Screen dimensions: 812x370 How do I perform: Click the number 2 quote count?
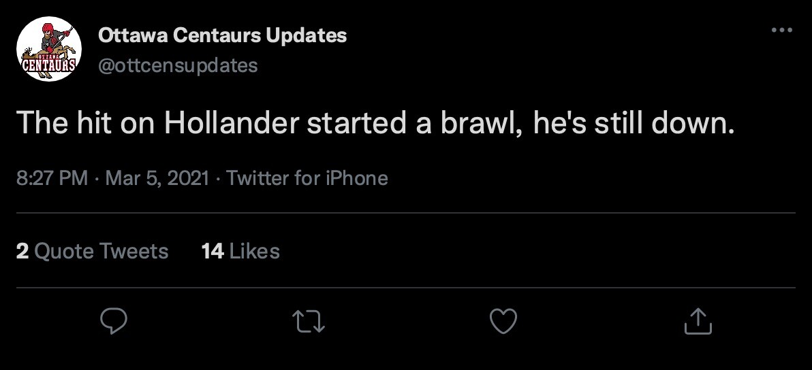click(22, 252)
